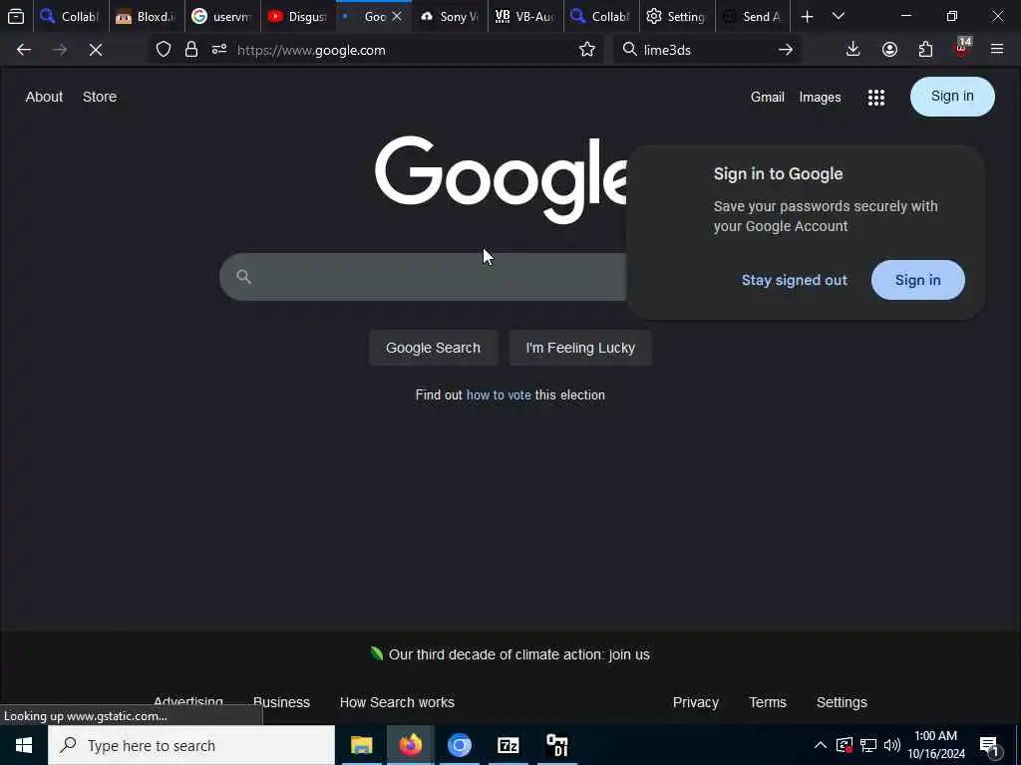This screenshot has width=1021, height=765.
Task: Click the tray icon with the red dot
Action: pyautogui.click(x=844, y=745)
